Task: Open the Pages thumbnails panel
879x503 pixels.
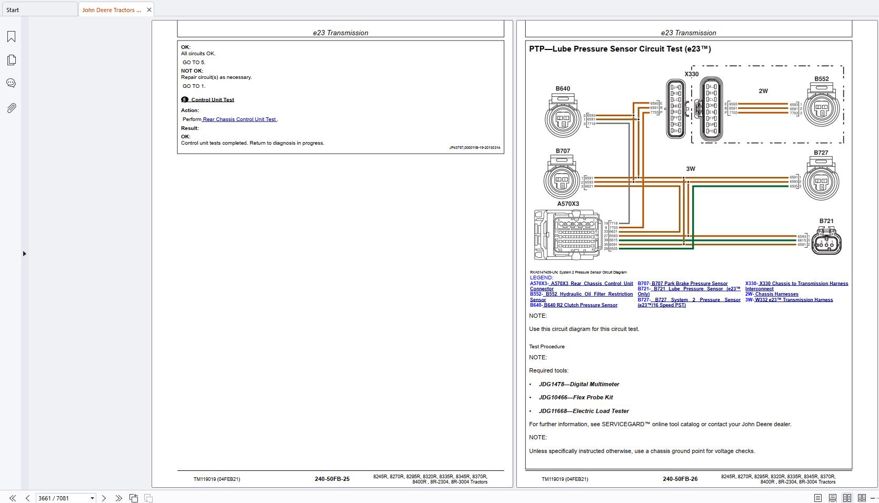Action: click(11, 60)
